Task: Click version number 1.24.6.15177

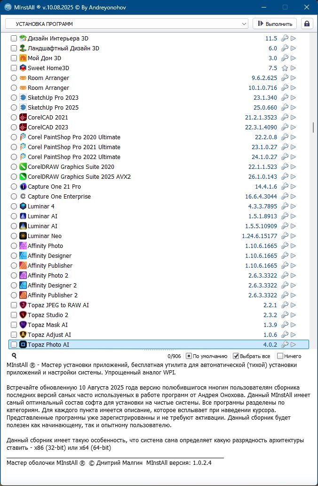Action: [259, 236]
